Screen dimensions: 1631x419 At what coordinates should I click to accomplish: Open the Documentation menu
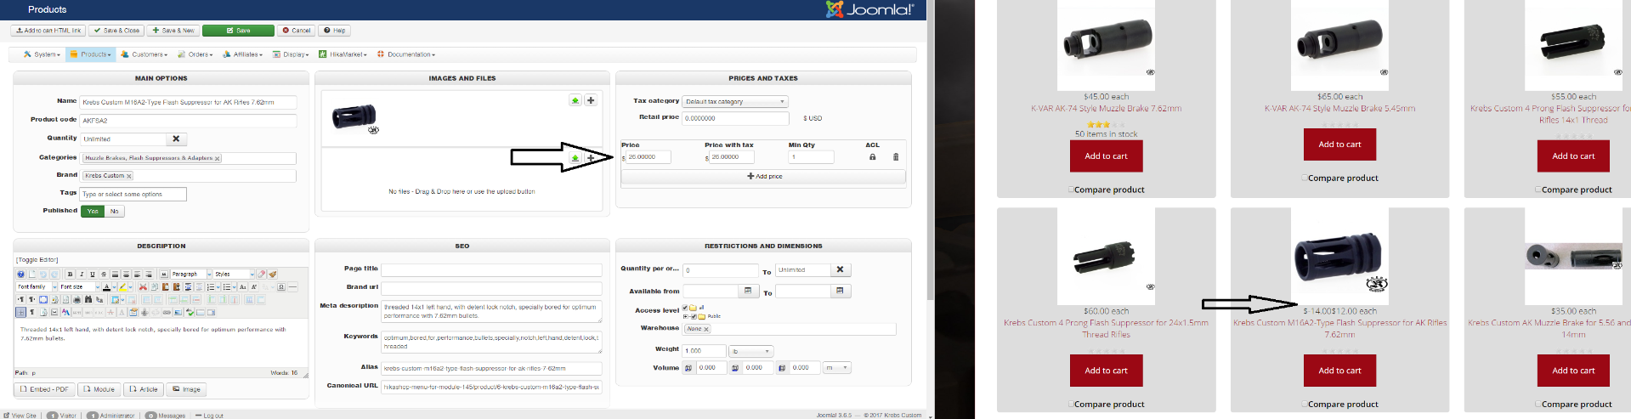(x=406, y=54)
